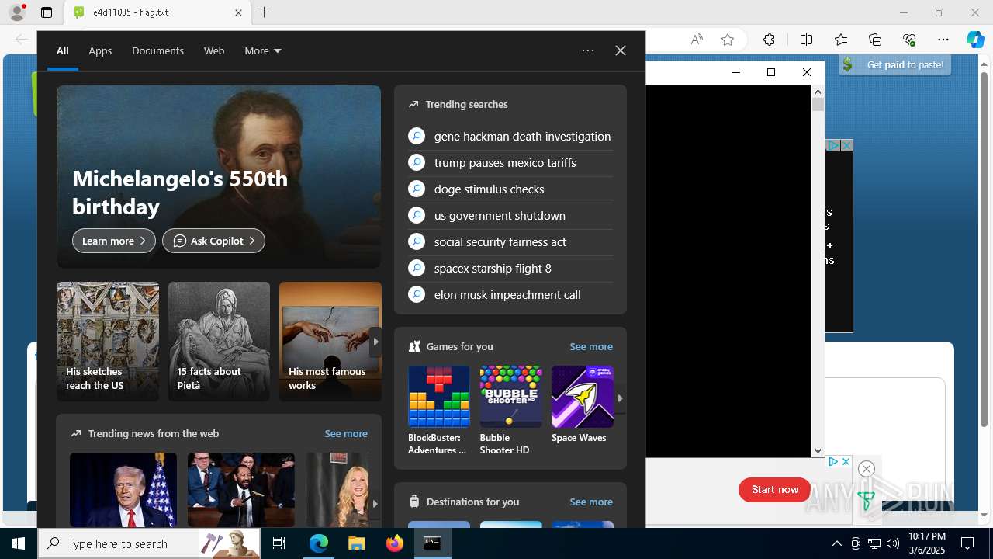The height and width of the screenshot is (559, 993).
Task: Open the BlockBuster Adventures game tile
Action: coord(439,411)
